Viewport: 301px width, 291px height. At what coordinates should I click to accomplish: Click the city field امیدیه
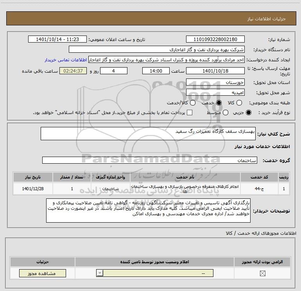[215, 93]
